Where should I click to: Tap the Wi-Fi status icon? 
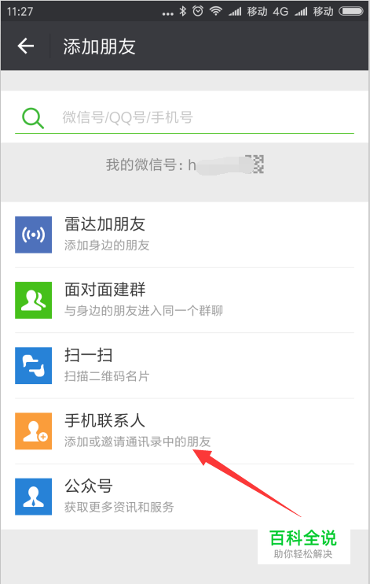pyautogui.click(x=216, y=11)
